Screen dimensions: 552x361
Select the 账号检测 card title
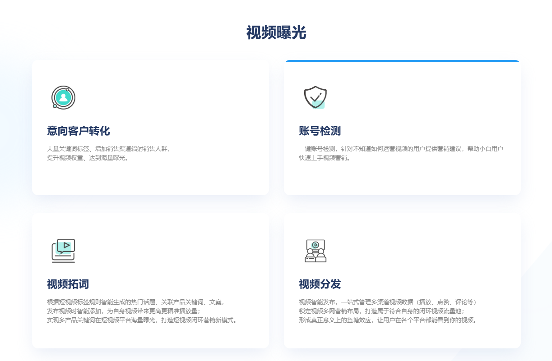[320, 131]
